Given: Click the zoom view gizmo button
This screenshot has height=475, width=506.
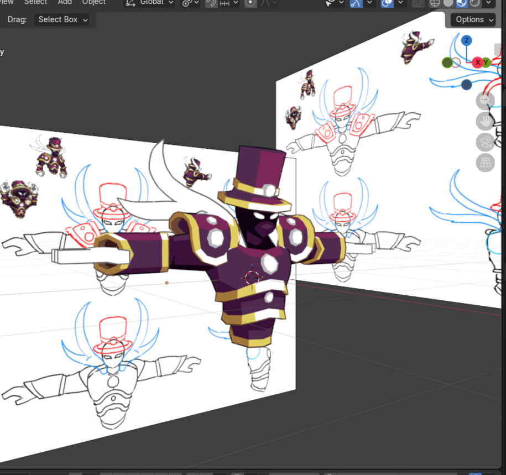Looking at the screenshot, I should (485, 100).
